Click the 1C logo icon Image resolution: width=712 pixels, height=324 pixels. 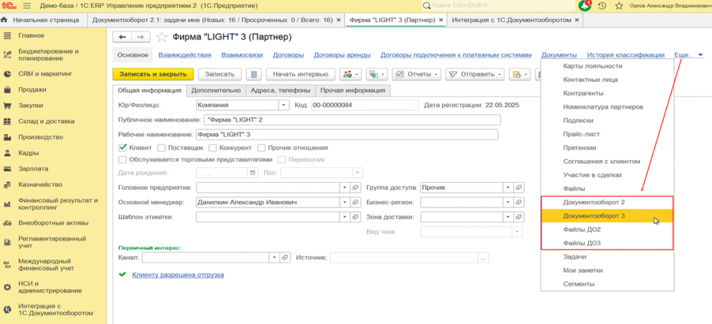[x=8, y=6]
